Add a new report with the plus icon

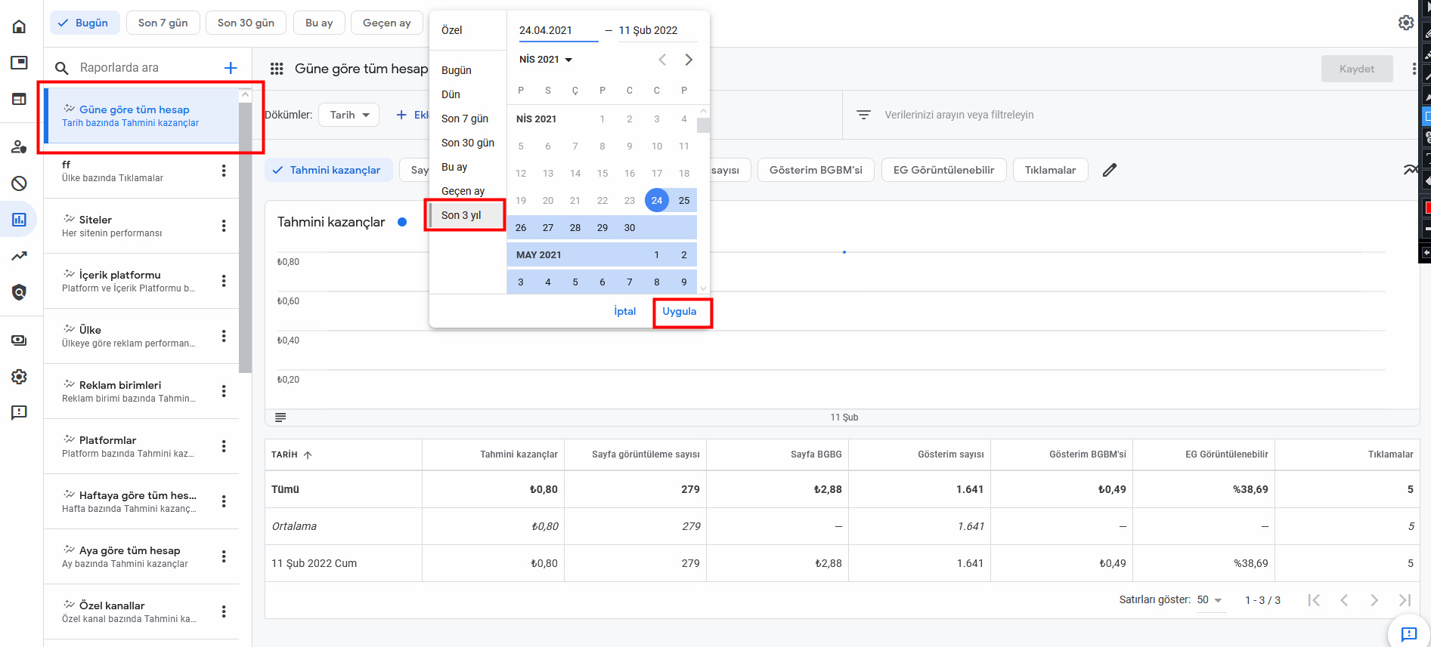(231, 68)
